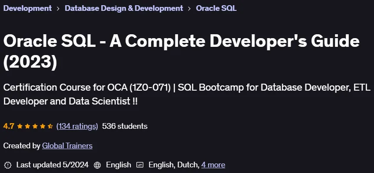Open the Global Trainers instructor profile
The image size is (374, 173).
point(67,146)
